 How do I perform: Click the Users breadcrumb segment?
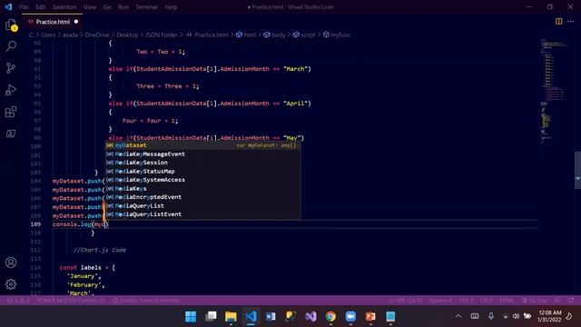[x=48, y=35]
